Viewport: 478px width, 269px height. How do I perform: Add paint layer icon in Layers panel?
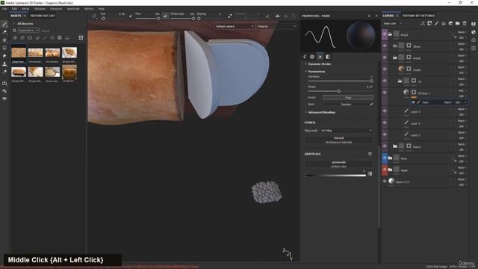click(x=436, y=23)
